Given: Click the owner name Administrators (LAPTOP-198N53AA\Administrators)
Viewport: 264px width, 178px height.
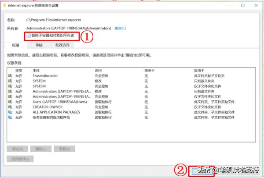Looking at the screenshot, I should point(69,28).
